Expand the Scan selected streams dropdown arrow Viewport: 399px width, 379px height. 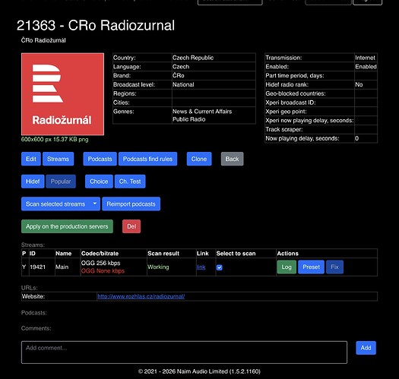[95, 204]
